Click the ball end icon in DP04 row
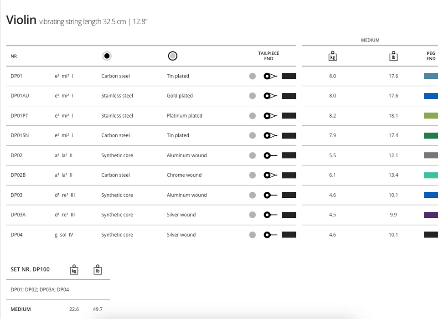 pos(270,235)
